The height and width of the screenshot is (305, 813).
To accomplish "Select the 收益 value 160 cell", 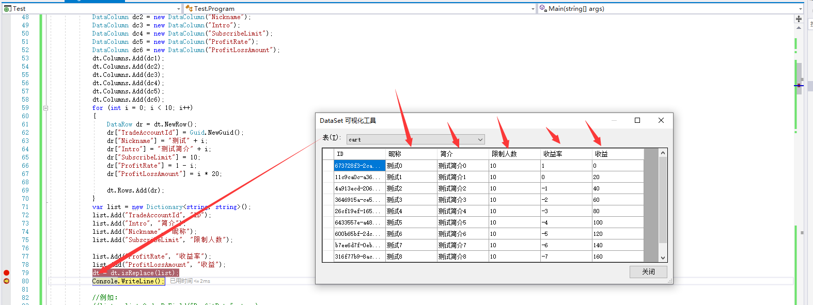I will 618,256.
